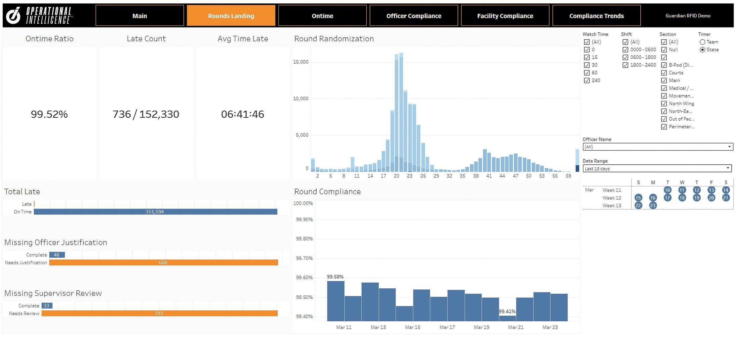
Task: Uncheck Watch Time 15 checkbox
Action: click(587, 57)
